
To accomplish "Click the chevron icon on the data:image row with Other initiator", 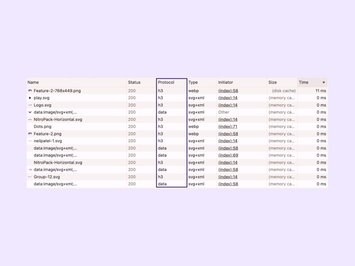I will pos(30,112).
